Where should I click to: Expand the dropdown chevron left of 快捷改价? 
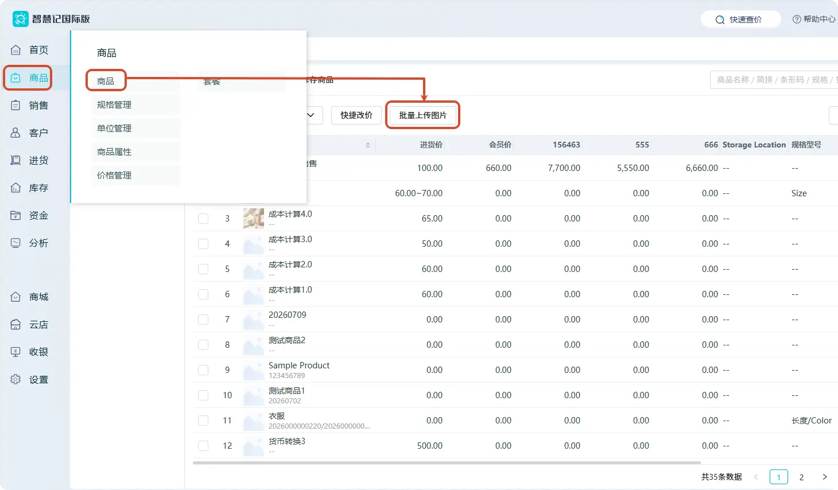coord(311,115)
